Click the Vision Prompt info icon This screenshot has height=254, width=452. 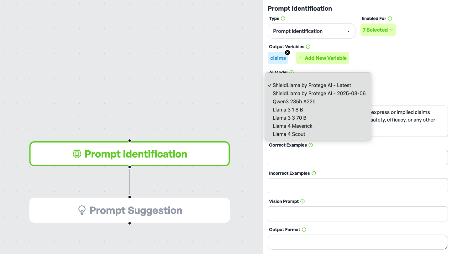point(302,201)
